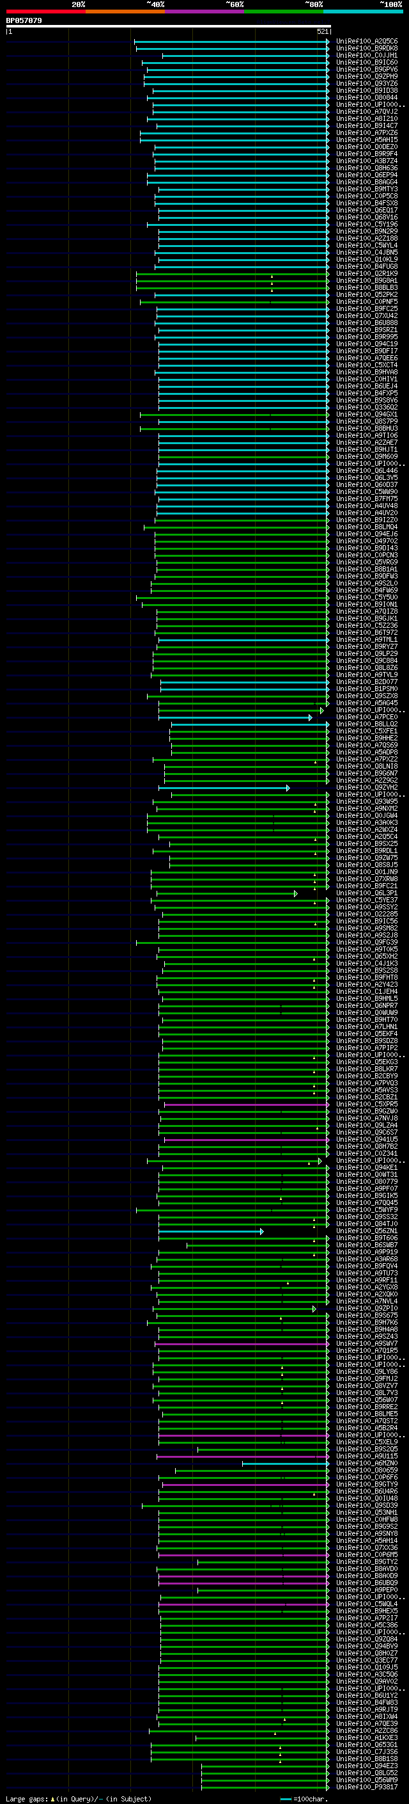Image resolution: width=409 pixels, height=1804 pixels.
Task: Click the UniRef100_Q93W95 label
Action: [x=367, y=802]
